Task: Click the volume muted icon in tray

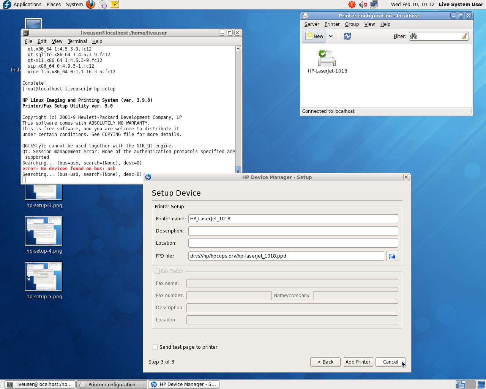Action: coord(363,5)
